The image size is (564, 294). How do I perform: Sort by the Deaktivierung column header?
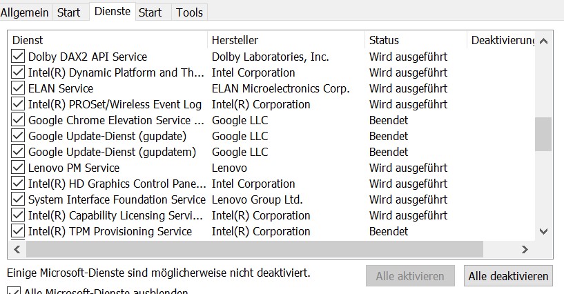(501, 40)
